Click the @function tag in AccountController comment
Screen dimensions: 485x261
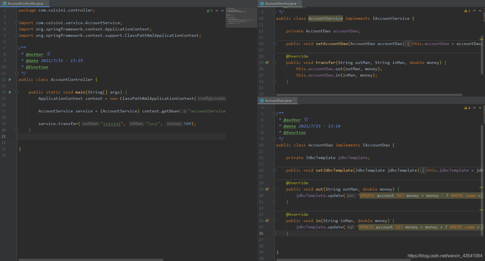37,67
